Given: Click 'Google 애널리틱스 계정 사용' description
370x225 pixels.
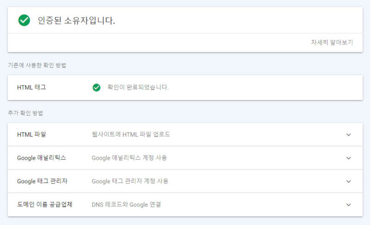Looking at the screenshot, I should coord(129,158).
